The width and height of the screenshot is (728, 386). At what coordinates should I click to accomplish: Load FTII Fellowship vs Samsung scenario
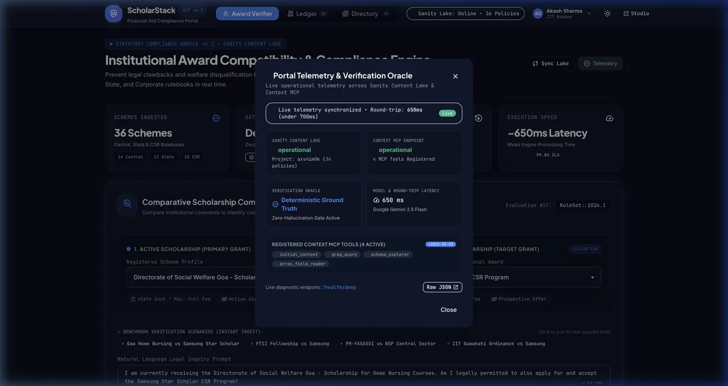click(x=289, y=344)
